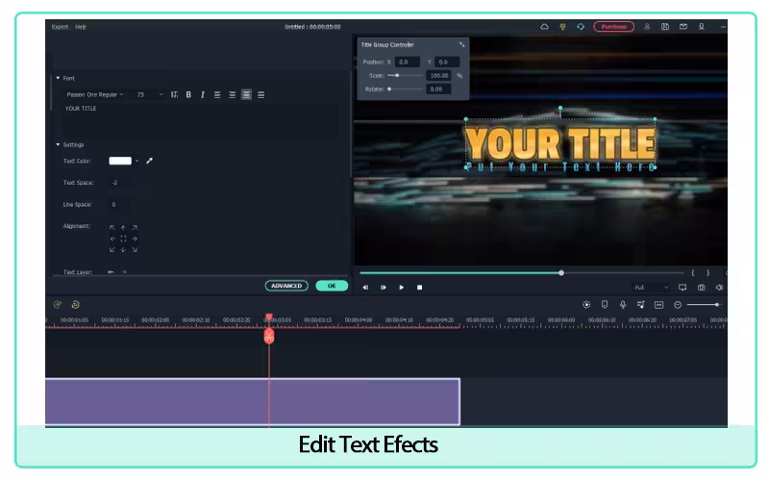This screenshot has height=479, width=769.
Task: Click the green OK button
Action: 332,286
